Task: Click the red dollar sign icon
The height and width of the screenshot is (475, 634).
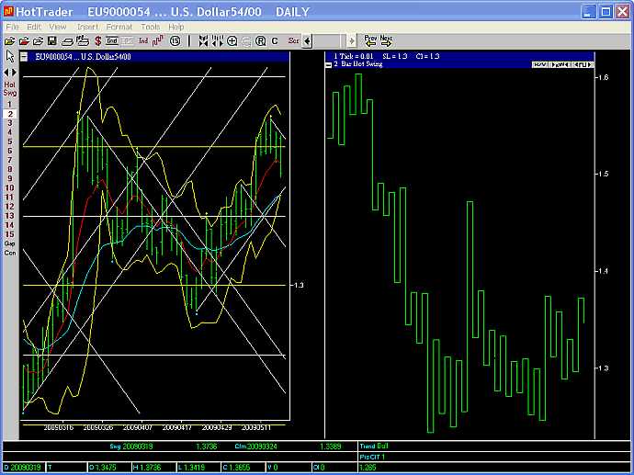Action: click(x=97, y=40)
